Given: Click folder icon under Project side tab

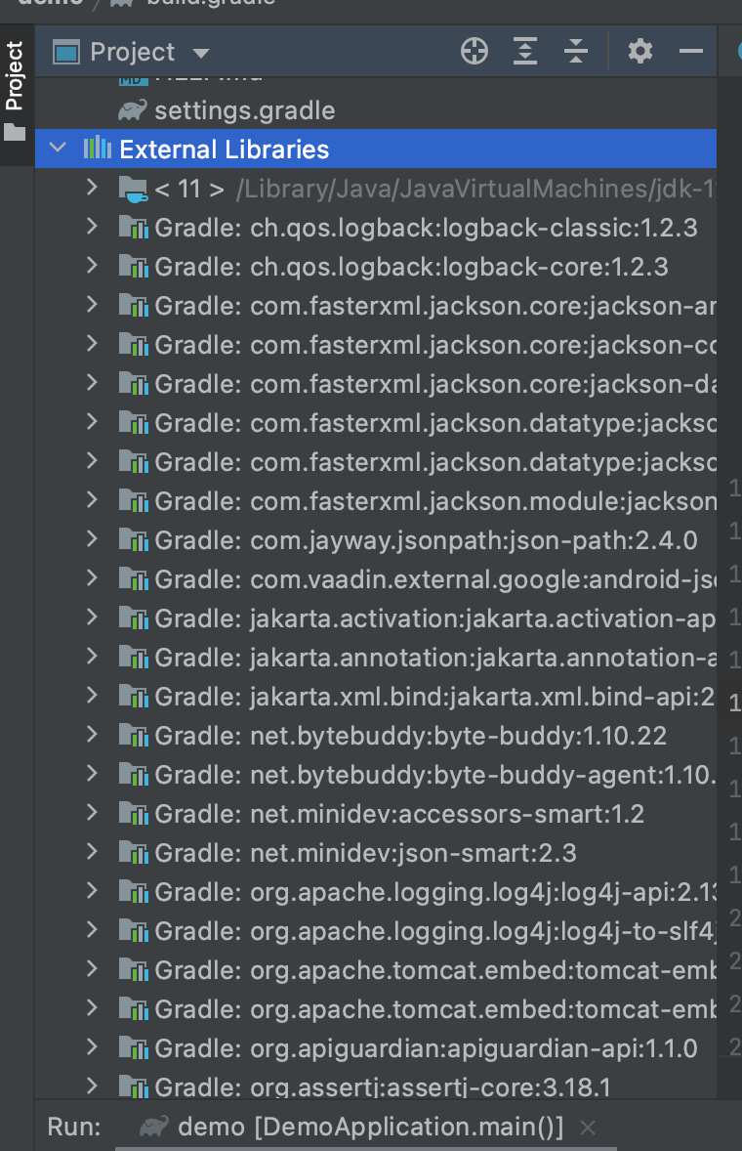Looking at the screenshot, I should [x=14, y=132].
